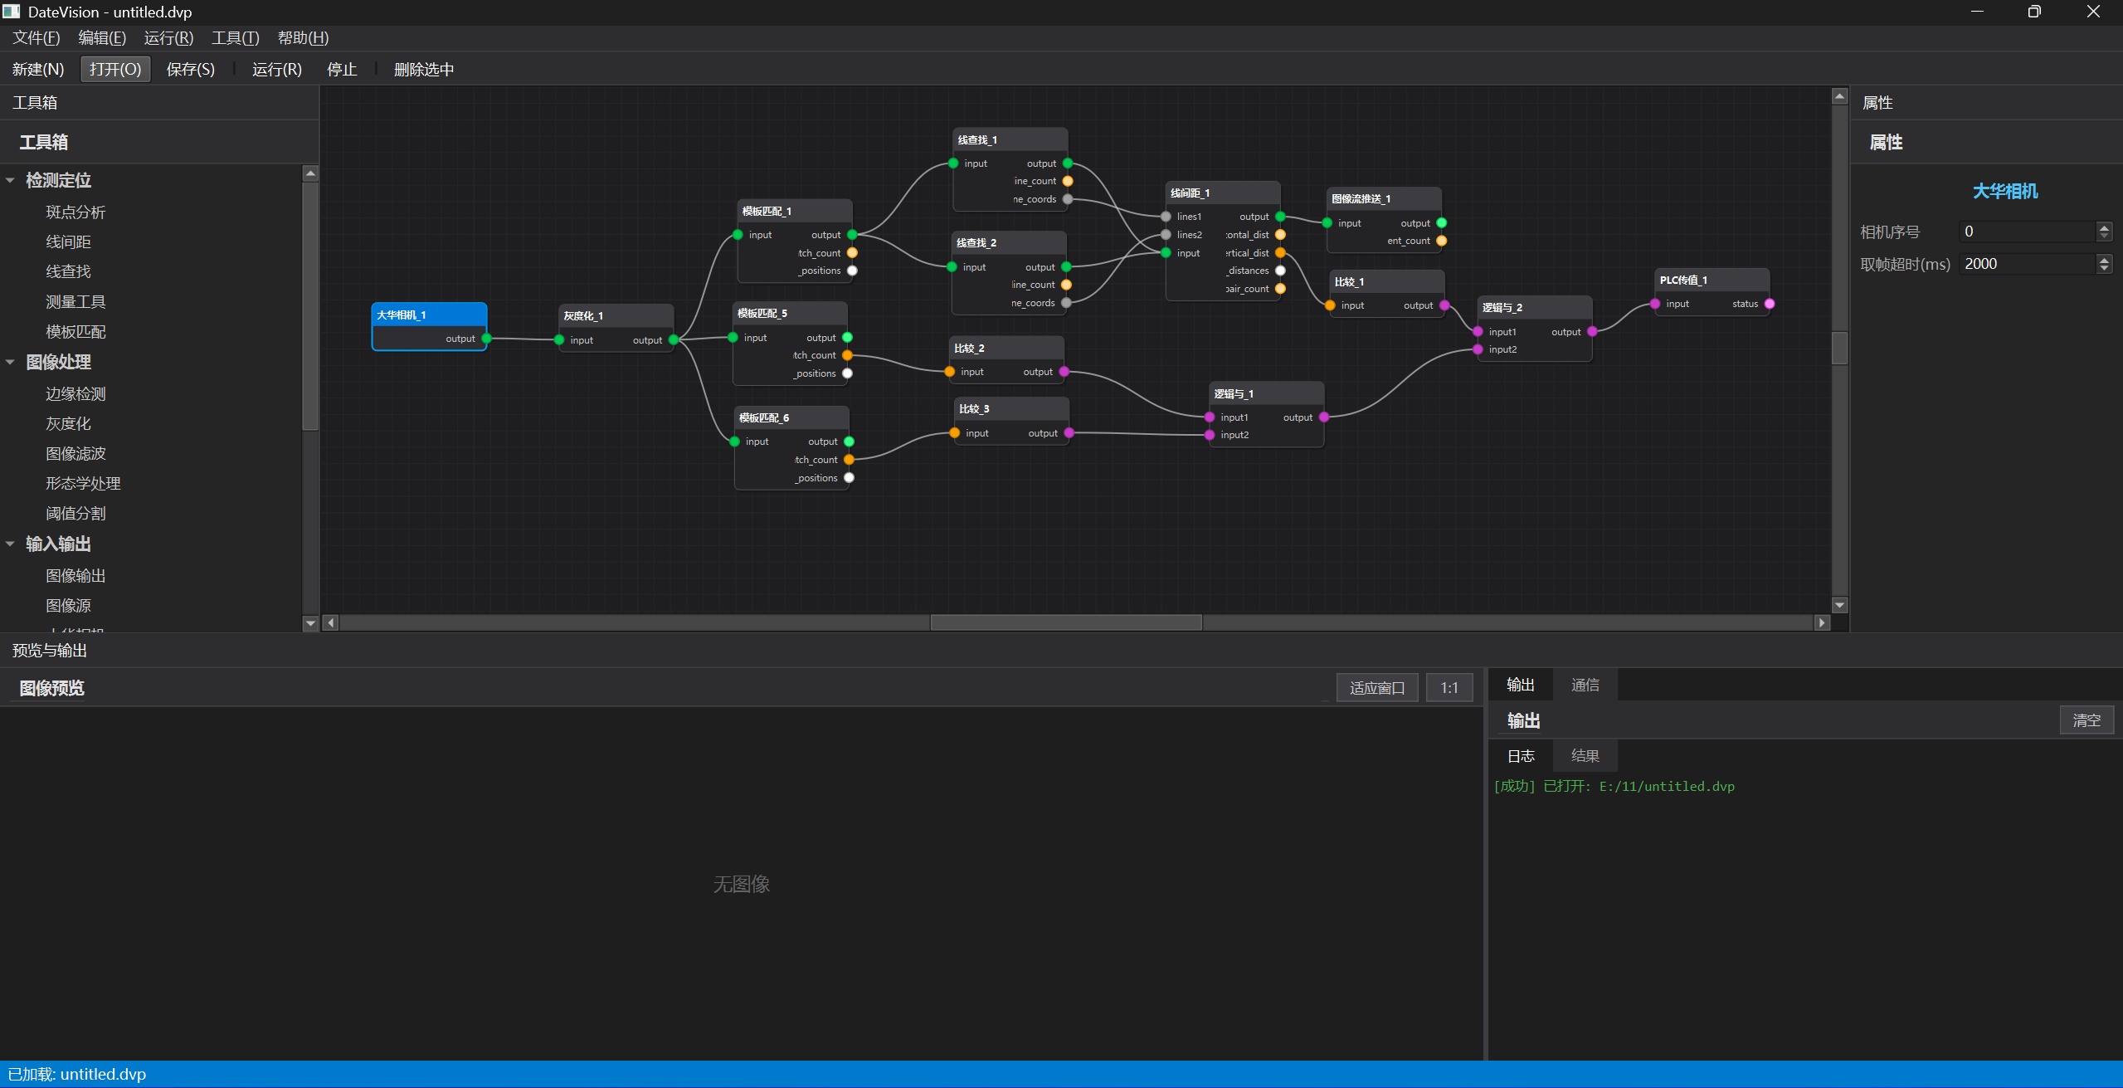Open the 帮助(H) menu
This screenshot has height=1088, width=2123.
303,38
